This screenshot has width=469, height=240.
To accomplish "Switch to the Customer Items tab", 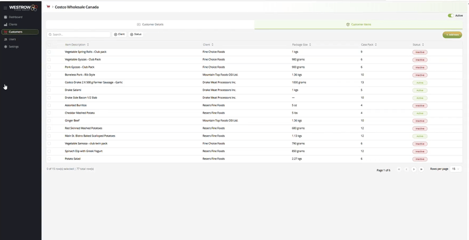I will [358, 24].
